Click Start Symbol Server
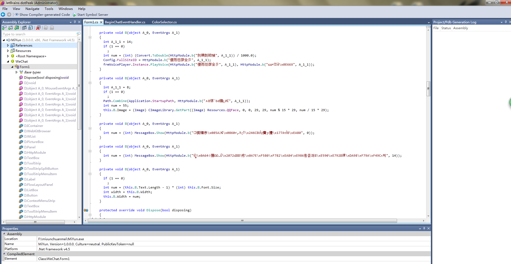511x264 pixels. [x=90, y=14]
